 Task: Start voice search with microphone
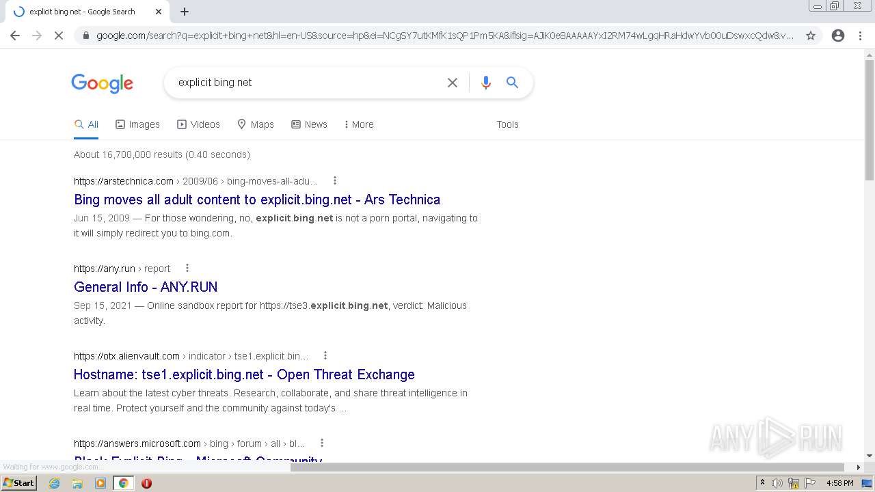(486, 83)
